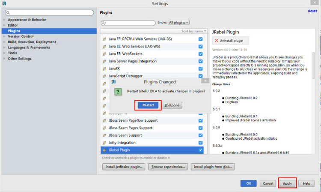Open the Show All plugins dropdown
321x192 pixels.
(178, 22)
